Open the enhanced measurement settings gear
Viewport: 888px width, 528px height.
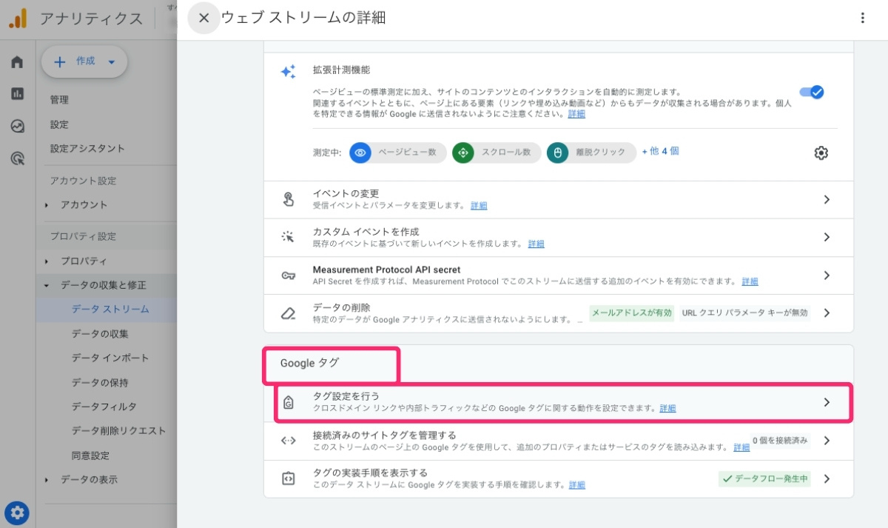pos(820,153)
